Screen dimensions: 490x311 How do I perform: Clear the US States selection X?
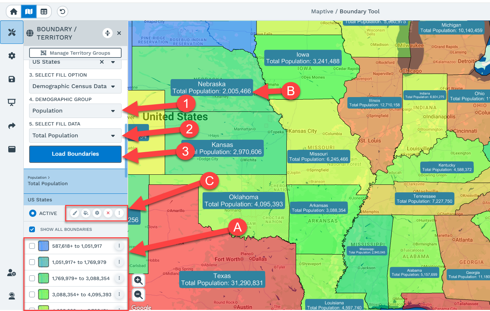click(102, 62)
